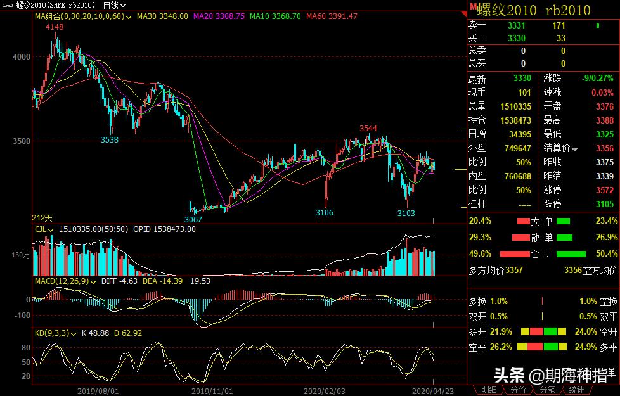Click the 卖一 ask price 3331
This screenshot has height=396, width=620.
point(517,26)
